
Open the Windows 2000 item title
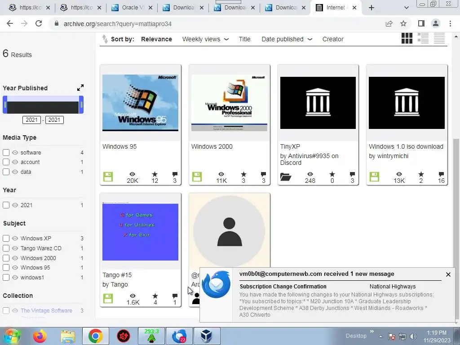click(x=212, y=146)
